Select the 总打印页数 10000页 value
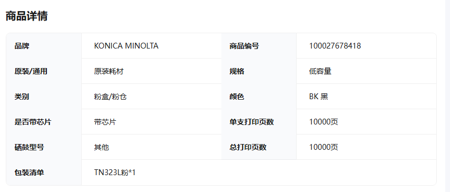The image size is (450, 192). coord(324,148)
